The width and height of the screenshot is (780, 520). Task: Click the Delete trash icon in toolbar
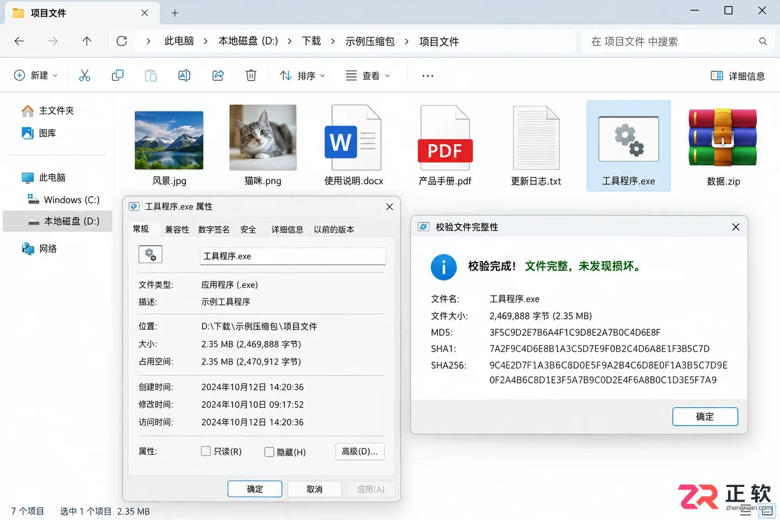(251, 76)
